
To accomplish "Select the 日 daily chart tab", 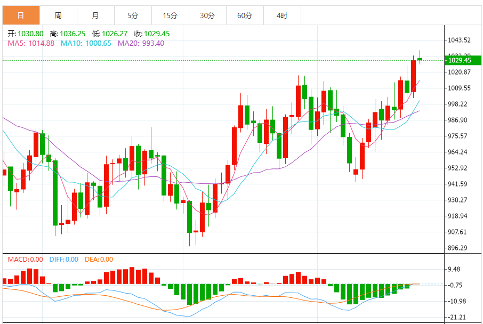I will pos(21,15).
